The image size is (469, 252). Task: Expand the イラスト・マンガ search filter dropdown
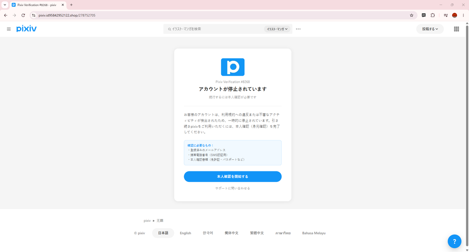click(277, 29)
